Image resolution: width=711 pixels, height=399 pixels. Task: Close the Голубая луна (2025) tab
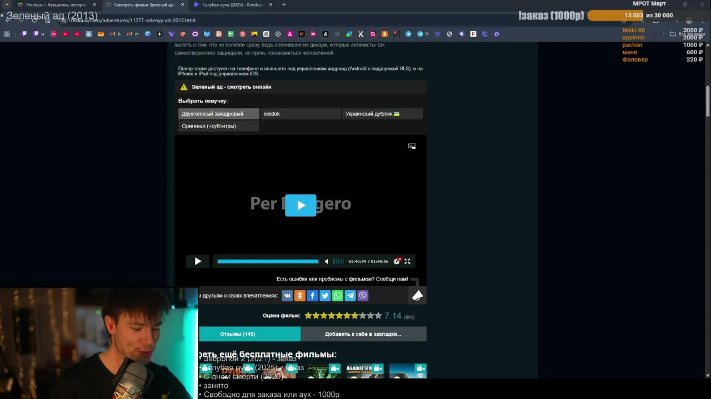[x=271, y=4]
